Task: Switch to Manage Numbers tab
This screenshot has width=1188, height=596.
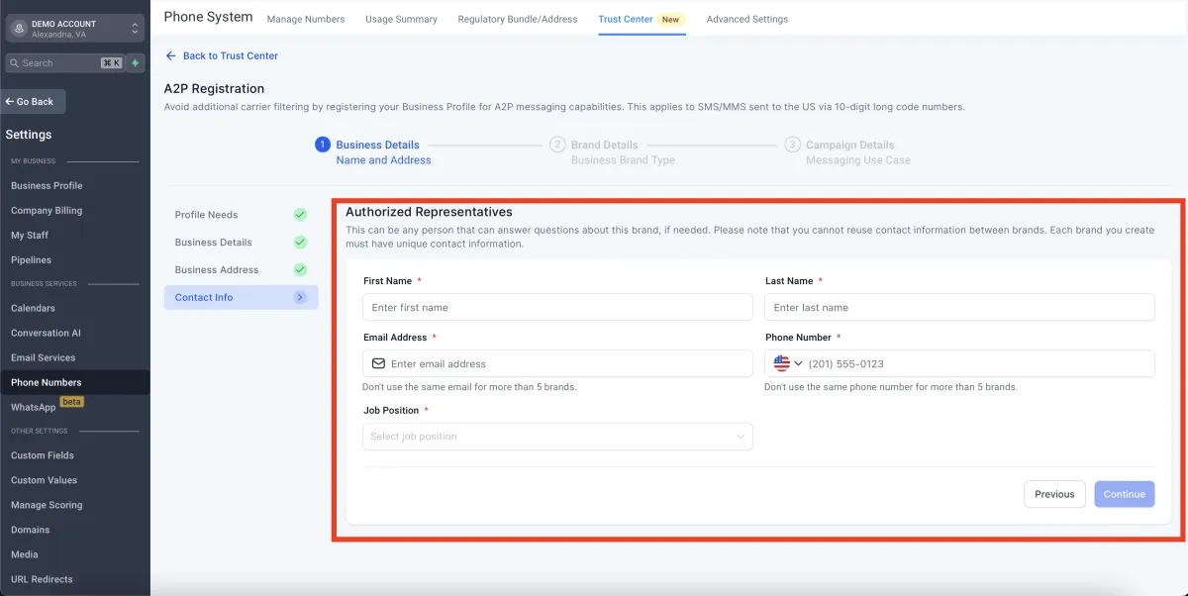Action: coord(306,19)
